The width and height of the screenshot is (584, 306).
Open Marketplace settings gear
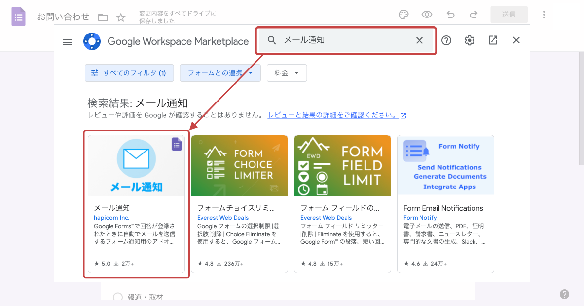click(x=470, y=40)
